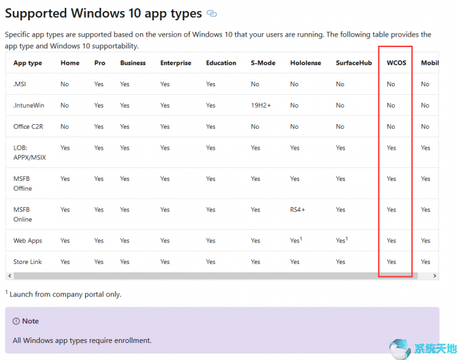458x360 pixels.
Task: Click the "Education" column header
Action: (221, 63)
